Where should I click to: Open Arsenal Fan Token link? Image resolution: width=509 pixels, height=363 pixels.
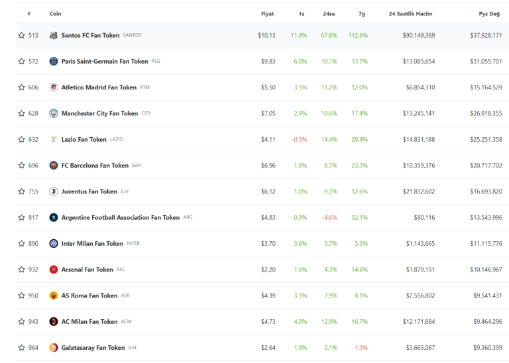click(x=87, y=270)
